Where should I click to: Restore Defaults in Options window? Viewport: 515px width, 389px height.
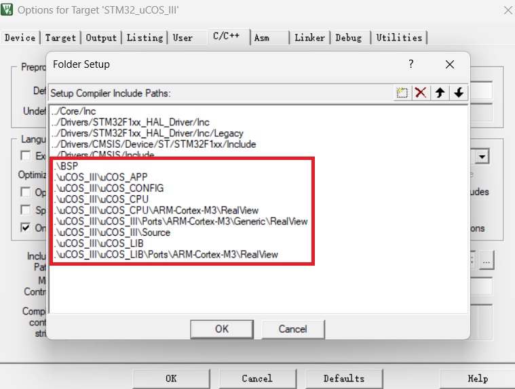point(344,379)
